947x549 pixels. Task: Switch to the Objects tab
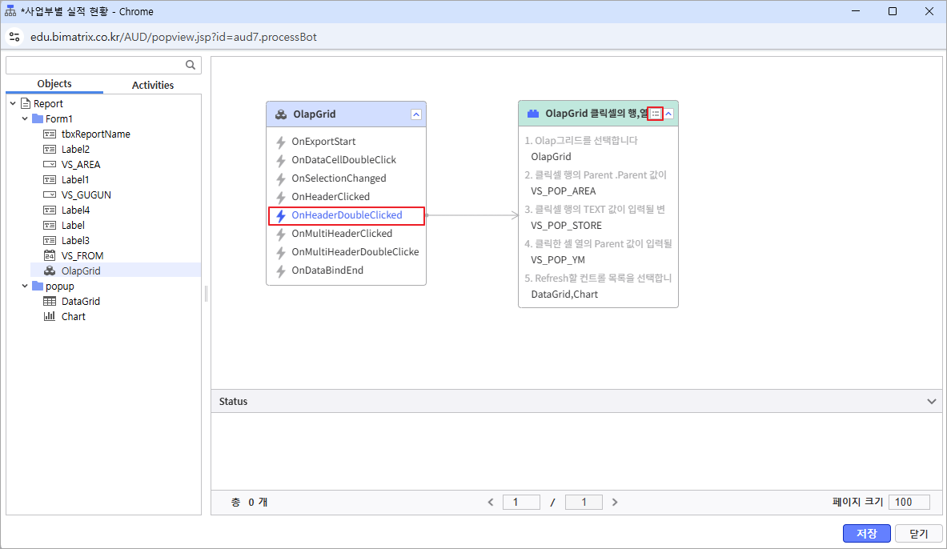tap(54, 84)
